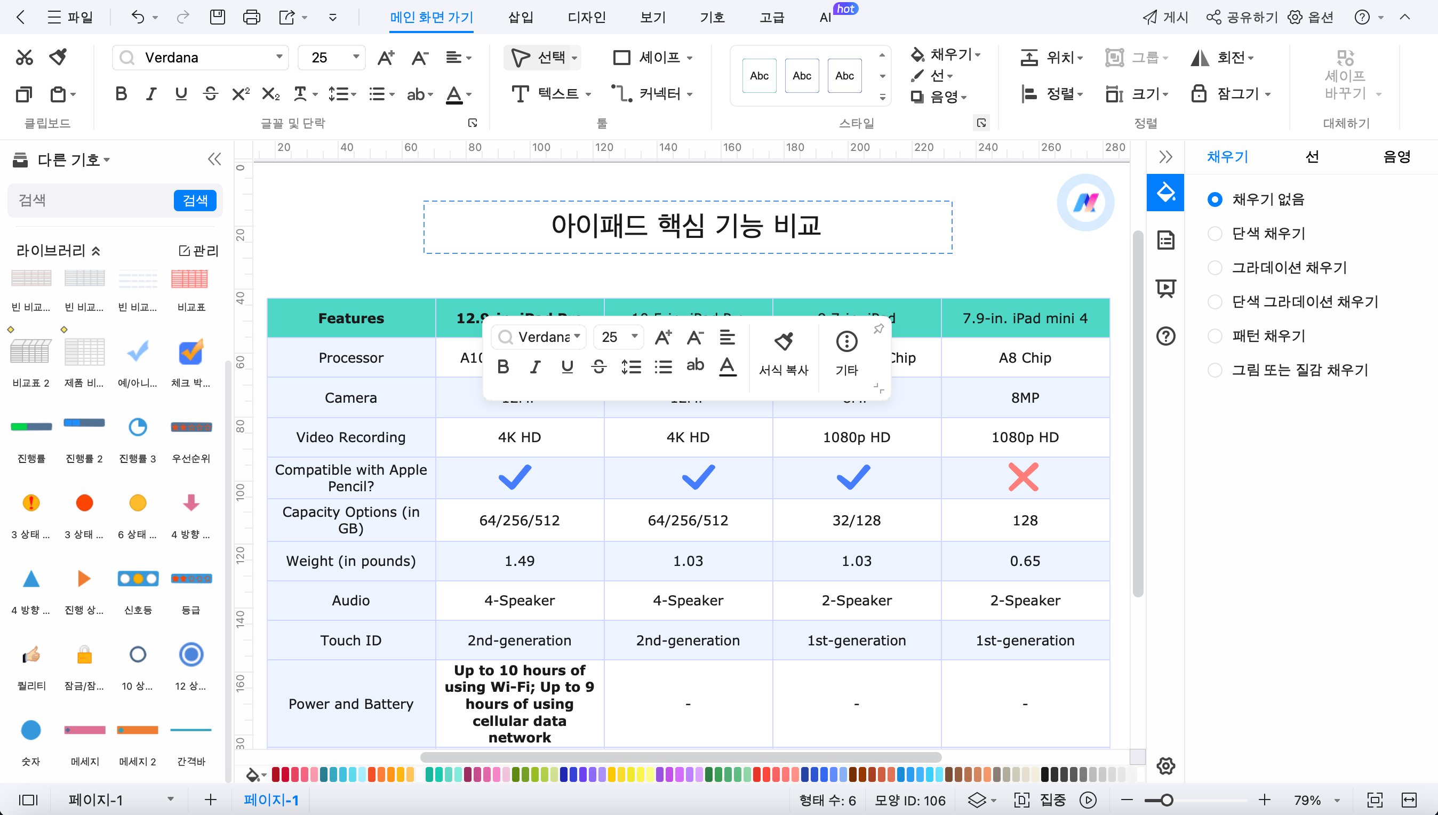Decrease font size in the ribbon

point(419,57)
